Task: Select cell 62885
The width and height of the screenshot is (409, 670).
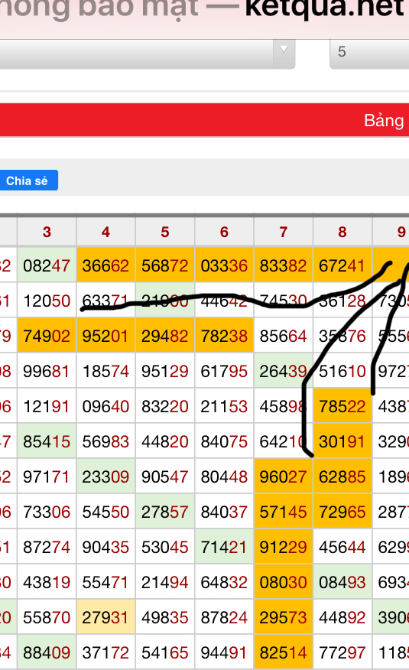Action: (x=342, y=476)
